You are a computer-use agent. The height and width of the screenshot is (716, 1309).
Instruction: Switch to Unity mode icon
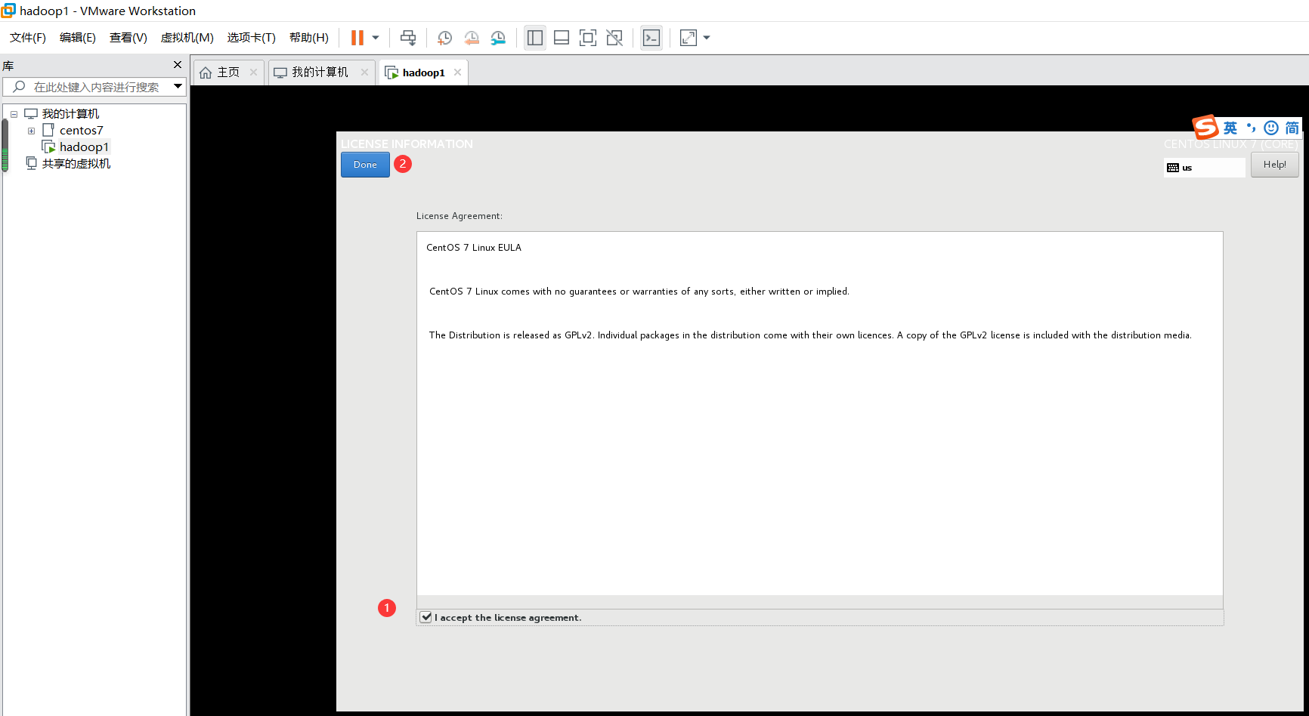click(x=614, y=38)
